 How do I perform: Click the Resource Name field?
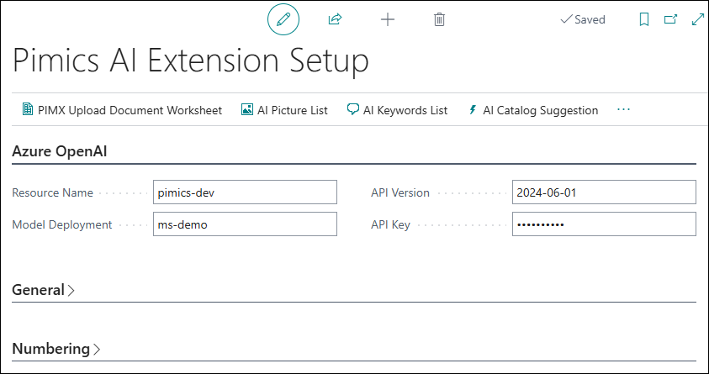pos(245,192)
